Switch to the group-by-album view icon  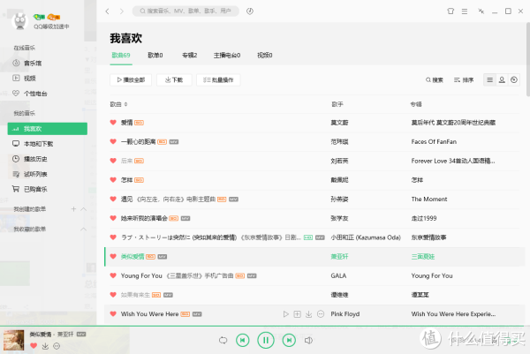pyautogui.click(x=514, y=79)
